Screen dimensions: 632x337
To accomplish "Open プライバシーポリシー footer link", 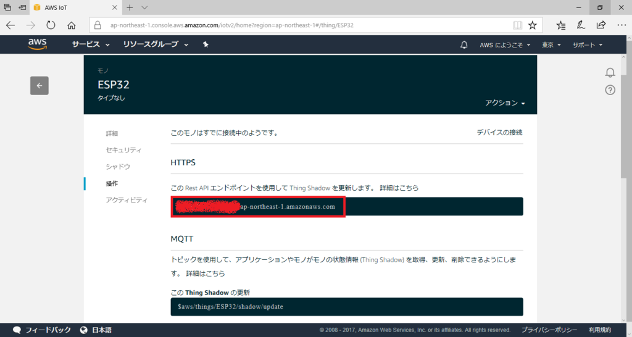I will pyautogui.click(x=549, y=330).
